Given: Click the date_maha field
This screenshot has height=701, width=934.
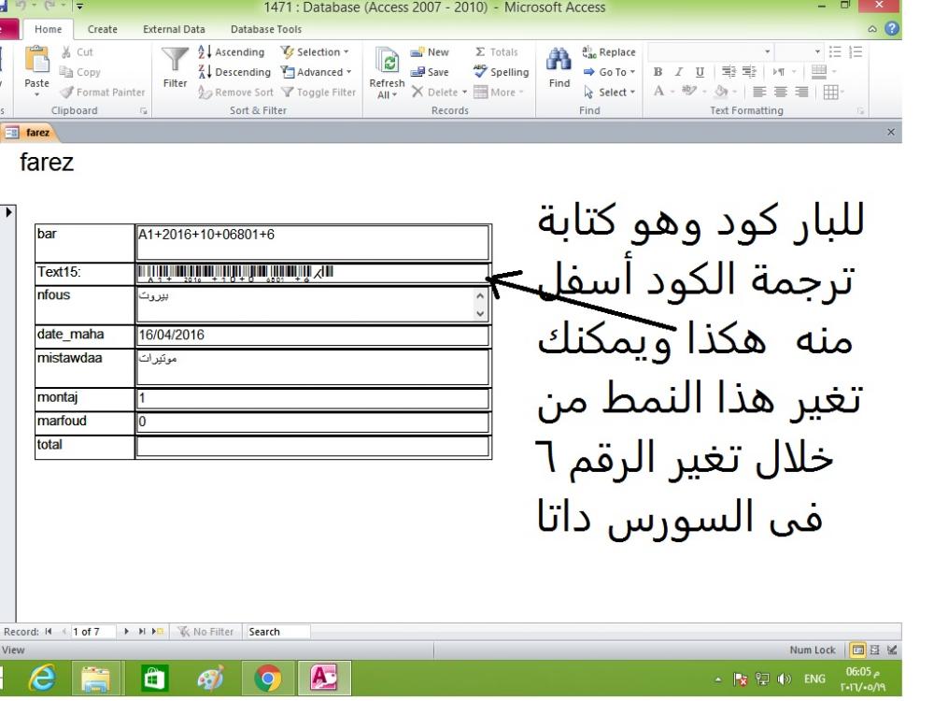Looking at the screenshot, I should point(312,336).
